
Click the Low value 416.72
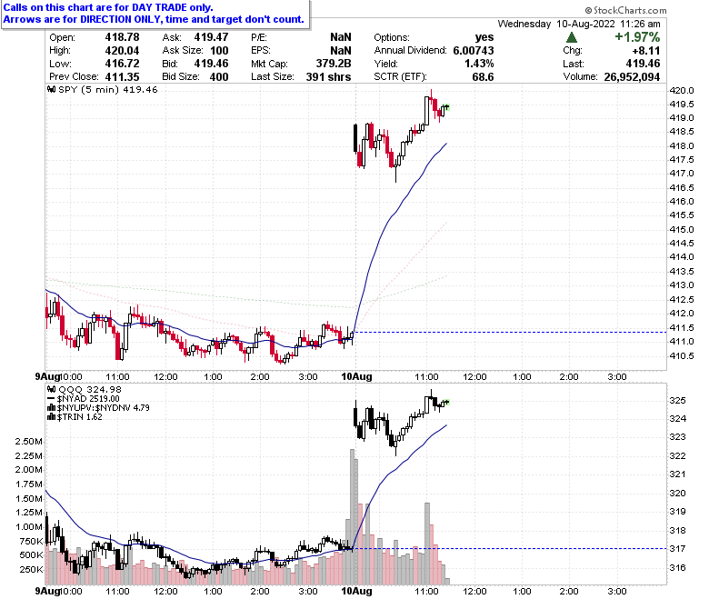122,64
